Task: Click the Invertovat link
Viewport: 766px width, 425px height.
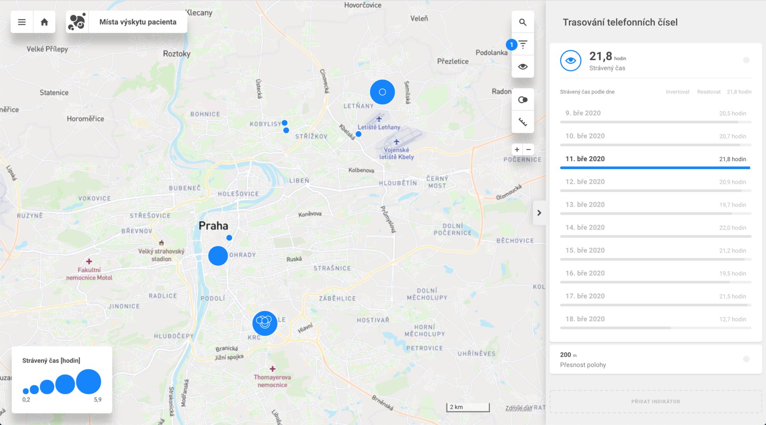Action: (x=677, y=92)
